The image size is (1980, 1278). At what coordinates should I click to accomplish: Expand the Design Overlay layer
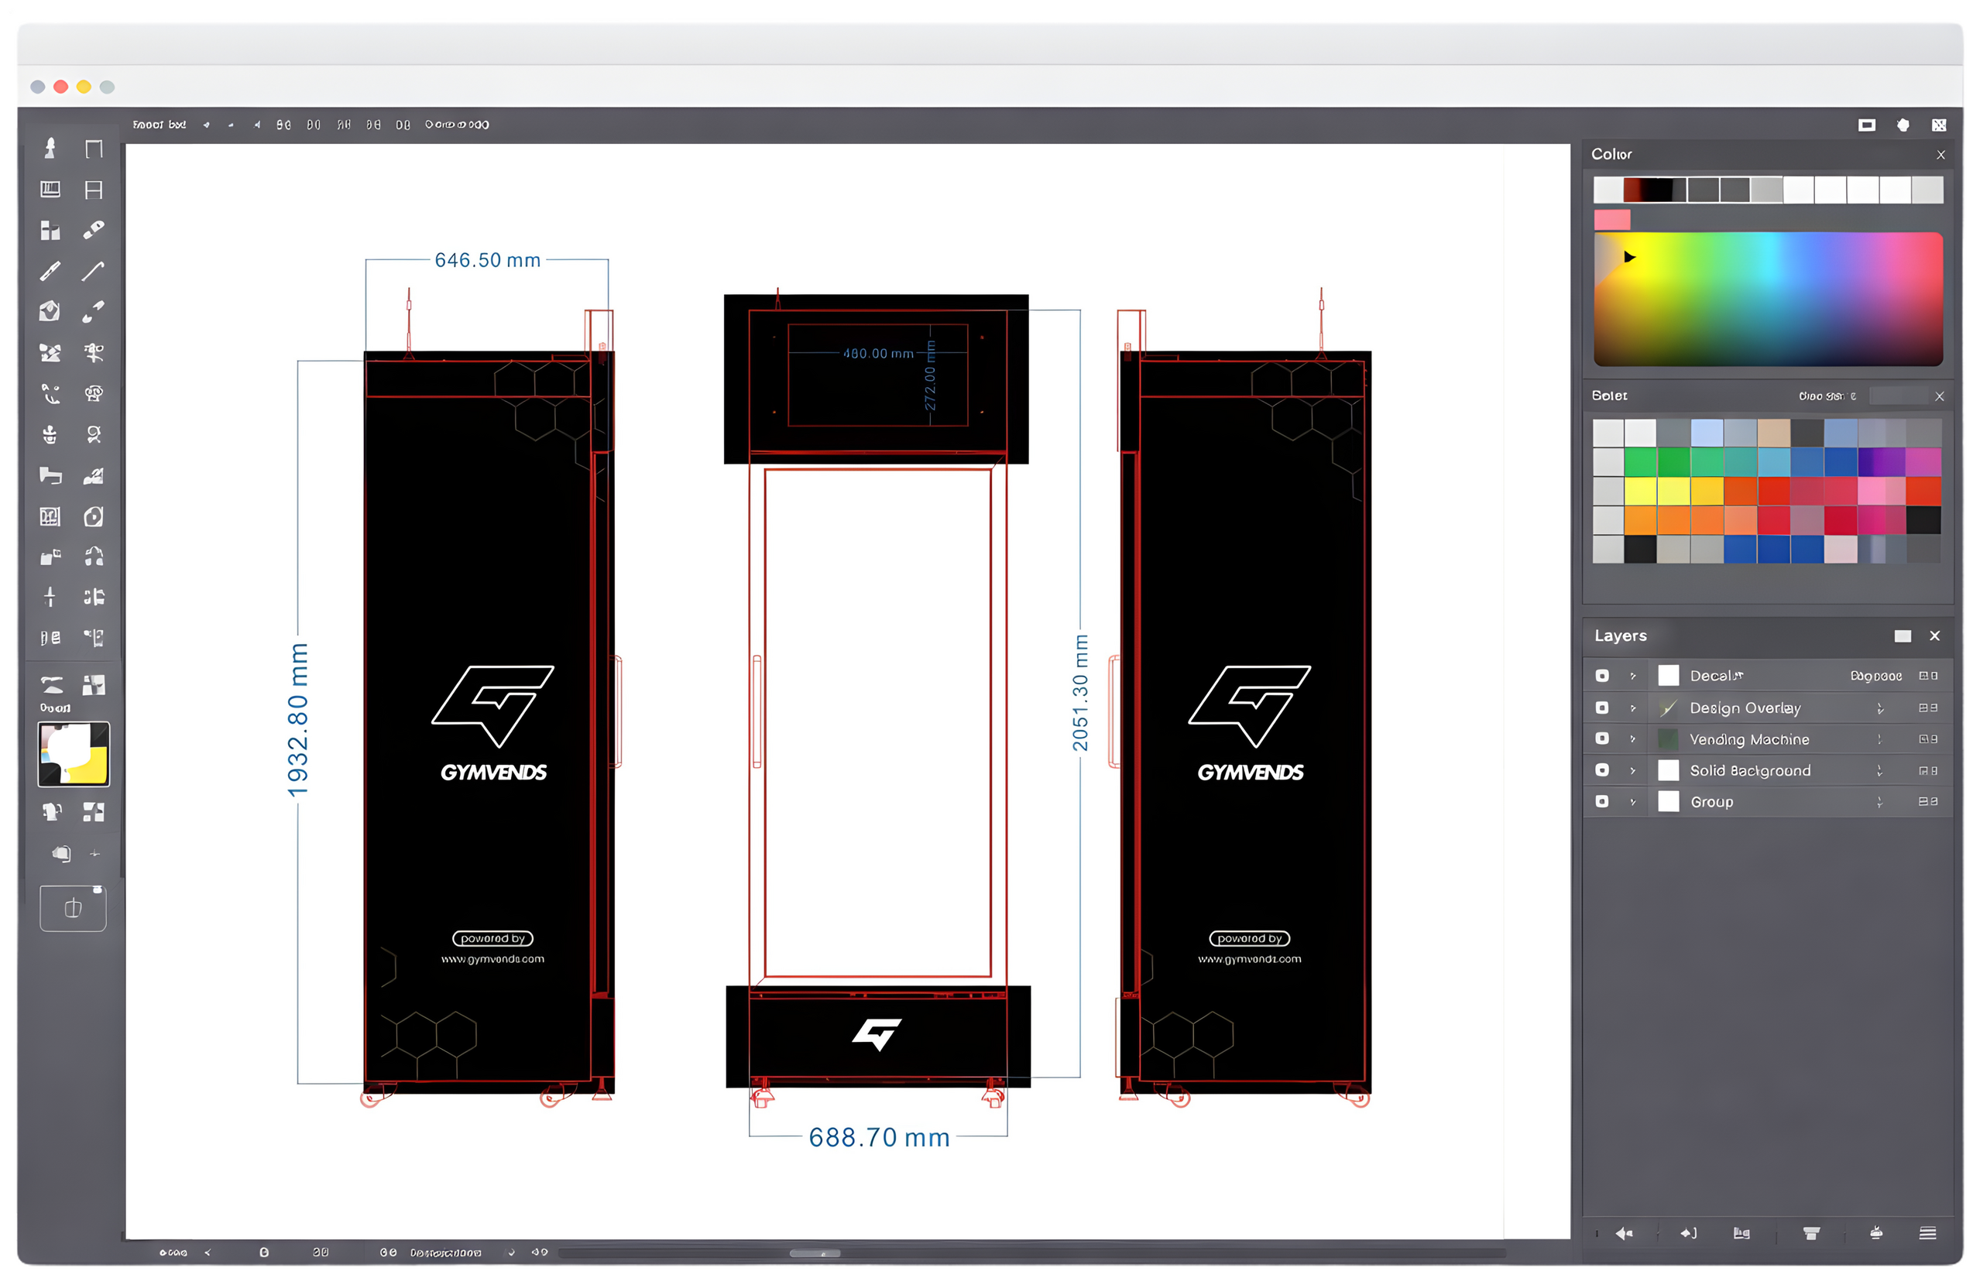point(1633,708)
